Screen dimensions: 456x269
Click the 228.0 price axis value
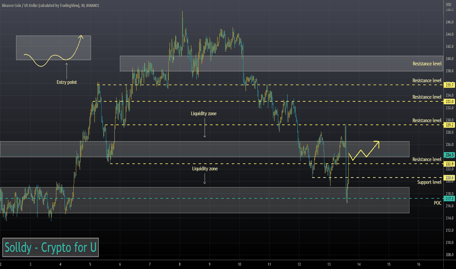pyautogui.click(x=449, y=133)
